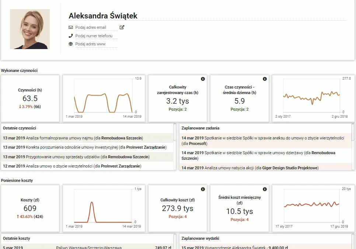The image size is (356, 249).
Task: Open Aleksandra Świątek profile photo
Action: point(30,29)
